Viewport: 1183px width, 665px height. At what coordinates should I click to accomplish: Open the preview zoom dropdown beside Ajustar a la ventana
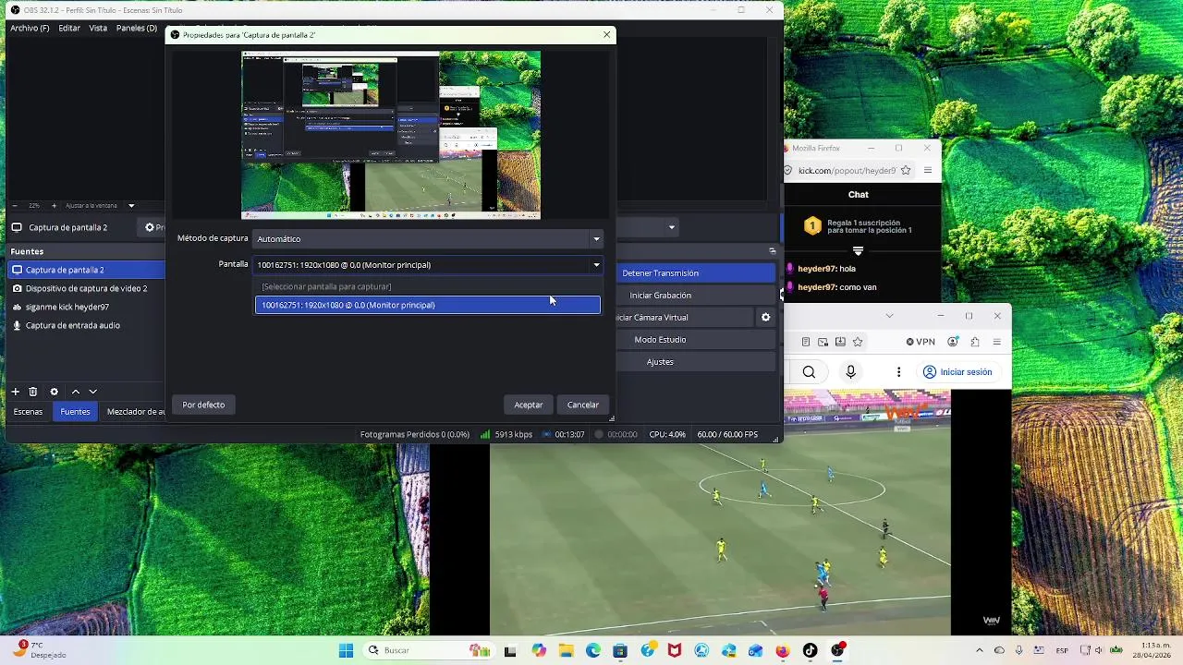131,205
